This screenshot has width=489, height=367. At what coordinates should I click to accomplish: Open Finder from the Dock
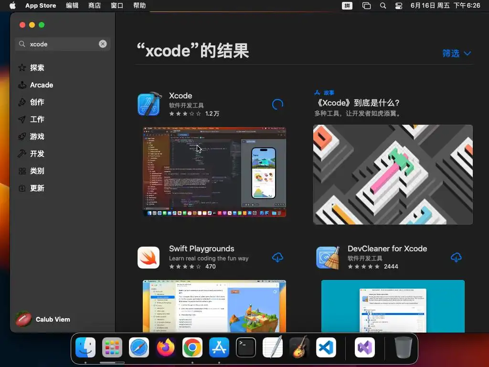(85, 347)
